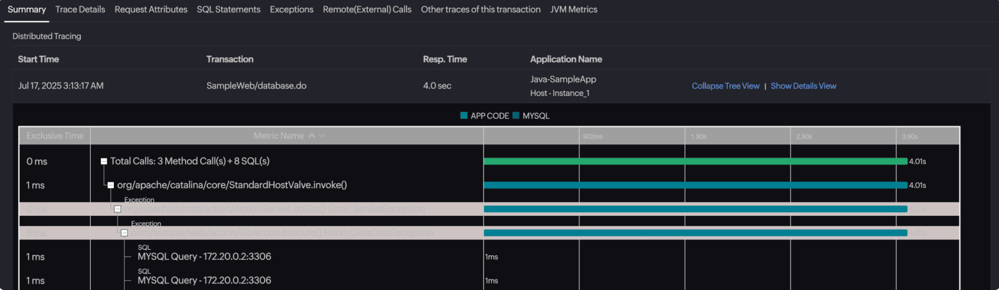The width and height of the screenshot is (999, 290).
Task: Click the Resp. Time column header
Action: click(445, 59)
